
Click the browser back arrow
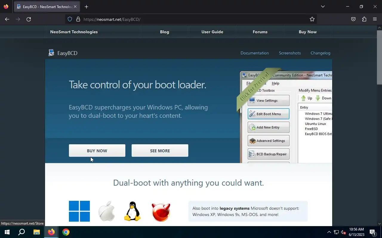pos(7,19)
